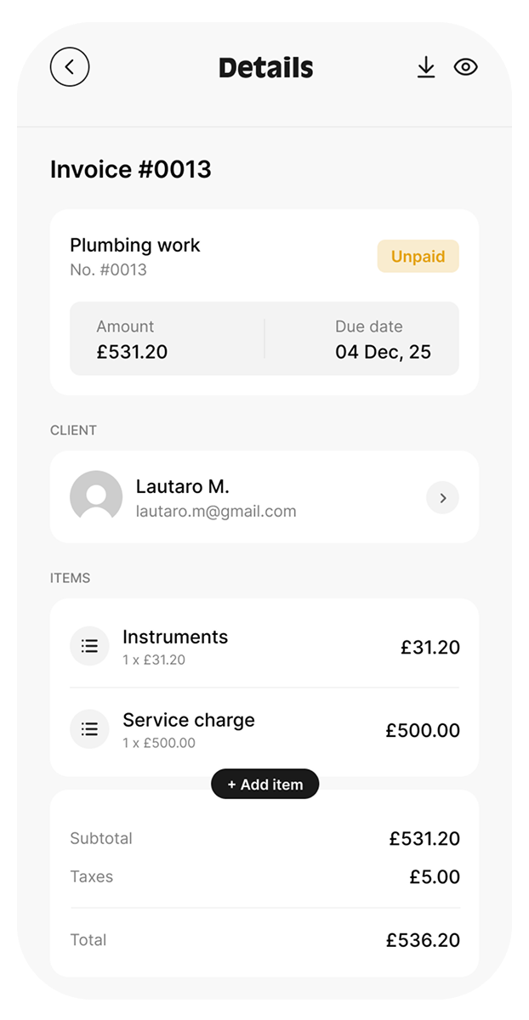529x1020 pixels.
Task: Click the client avatar picture
Action: pos(96,497)
